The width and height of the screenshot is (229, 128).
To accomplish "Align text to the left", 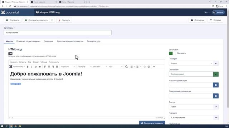I will [45, 66].
